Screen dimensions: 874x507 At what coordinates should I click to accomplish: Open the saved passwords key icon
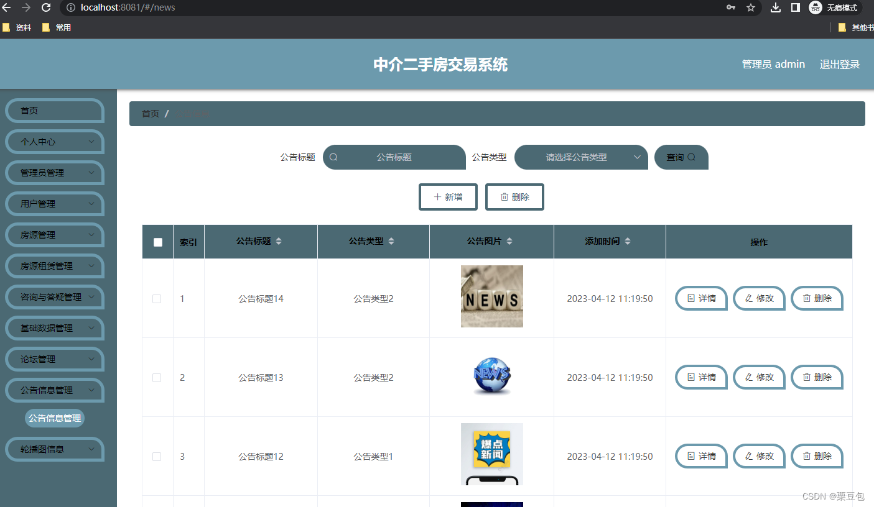click(x=732, y=7)
